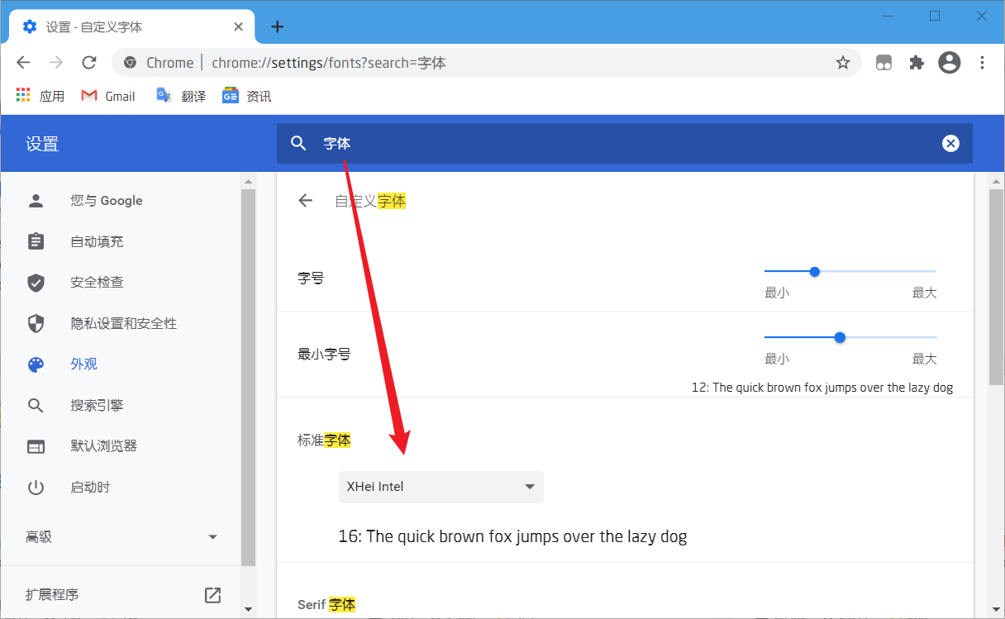Click the profile avatar icon
This screenshot has width=1005, height=619.
tap(949, 63)
